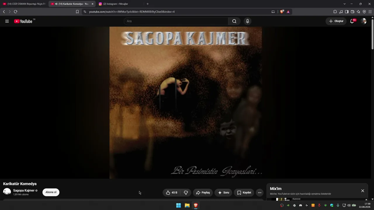Open Brave Shields lion icon

tap(282, 12)
